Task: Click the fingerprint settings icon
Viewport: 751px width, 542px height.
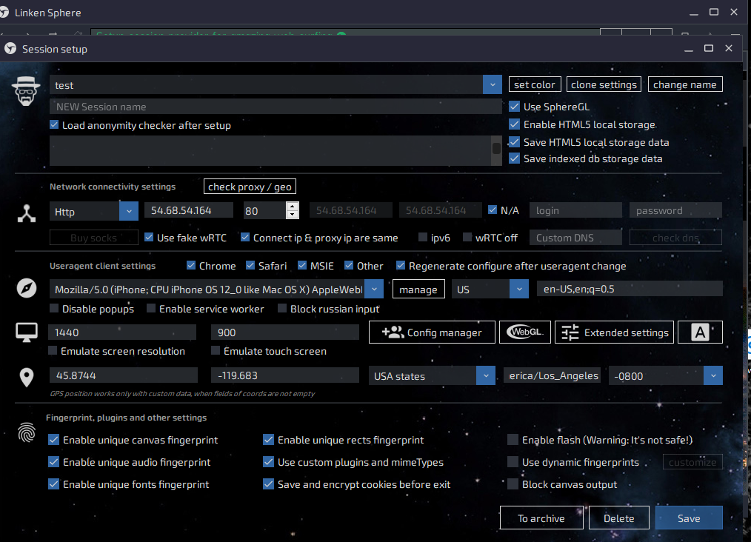Action: 27,432
